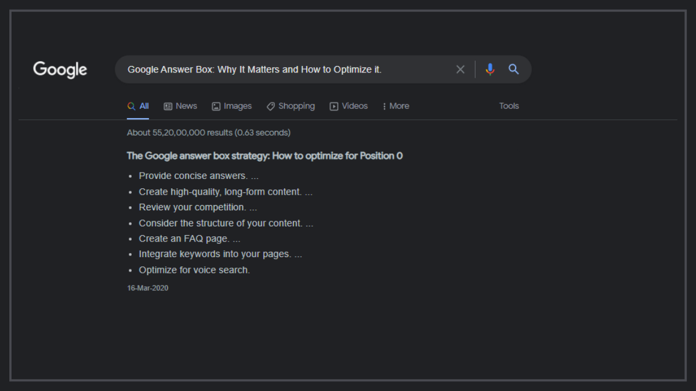Select 'Review your competition' list item

198,207
